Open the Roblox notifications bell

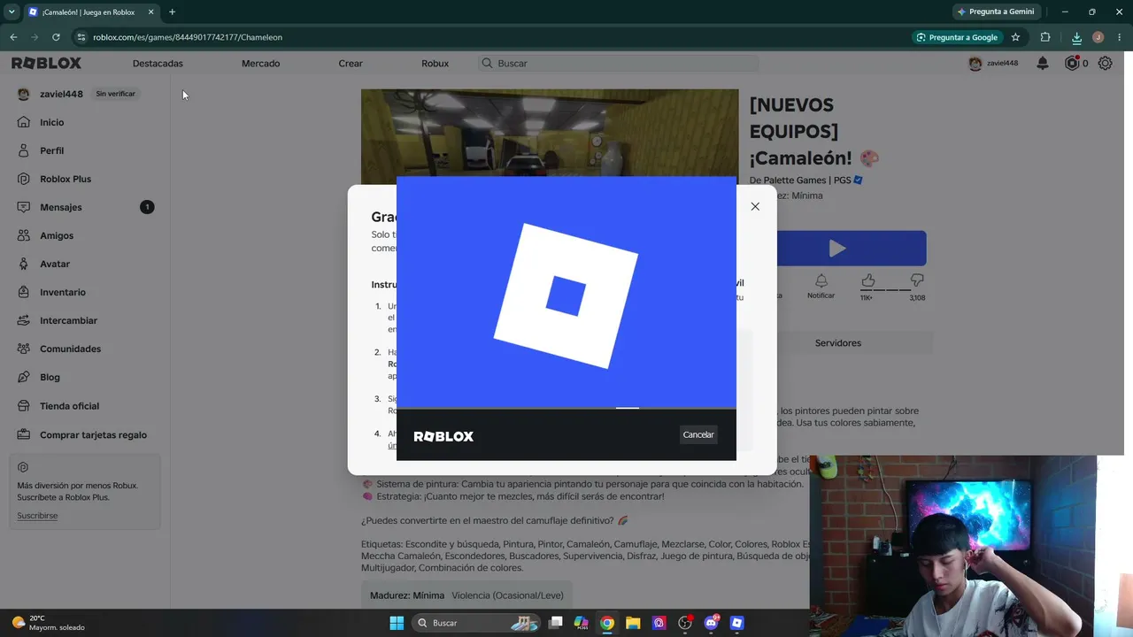coord(1043,63)
